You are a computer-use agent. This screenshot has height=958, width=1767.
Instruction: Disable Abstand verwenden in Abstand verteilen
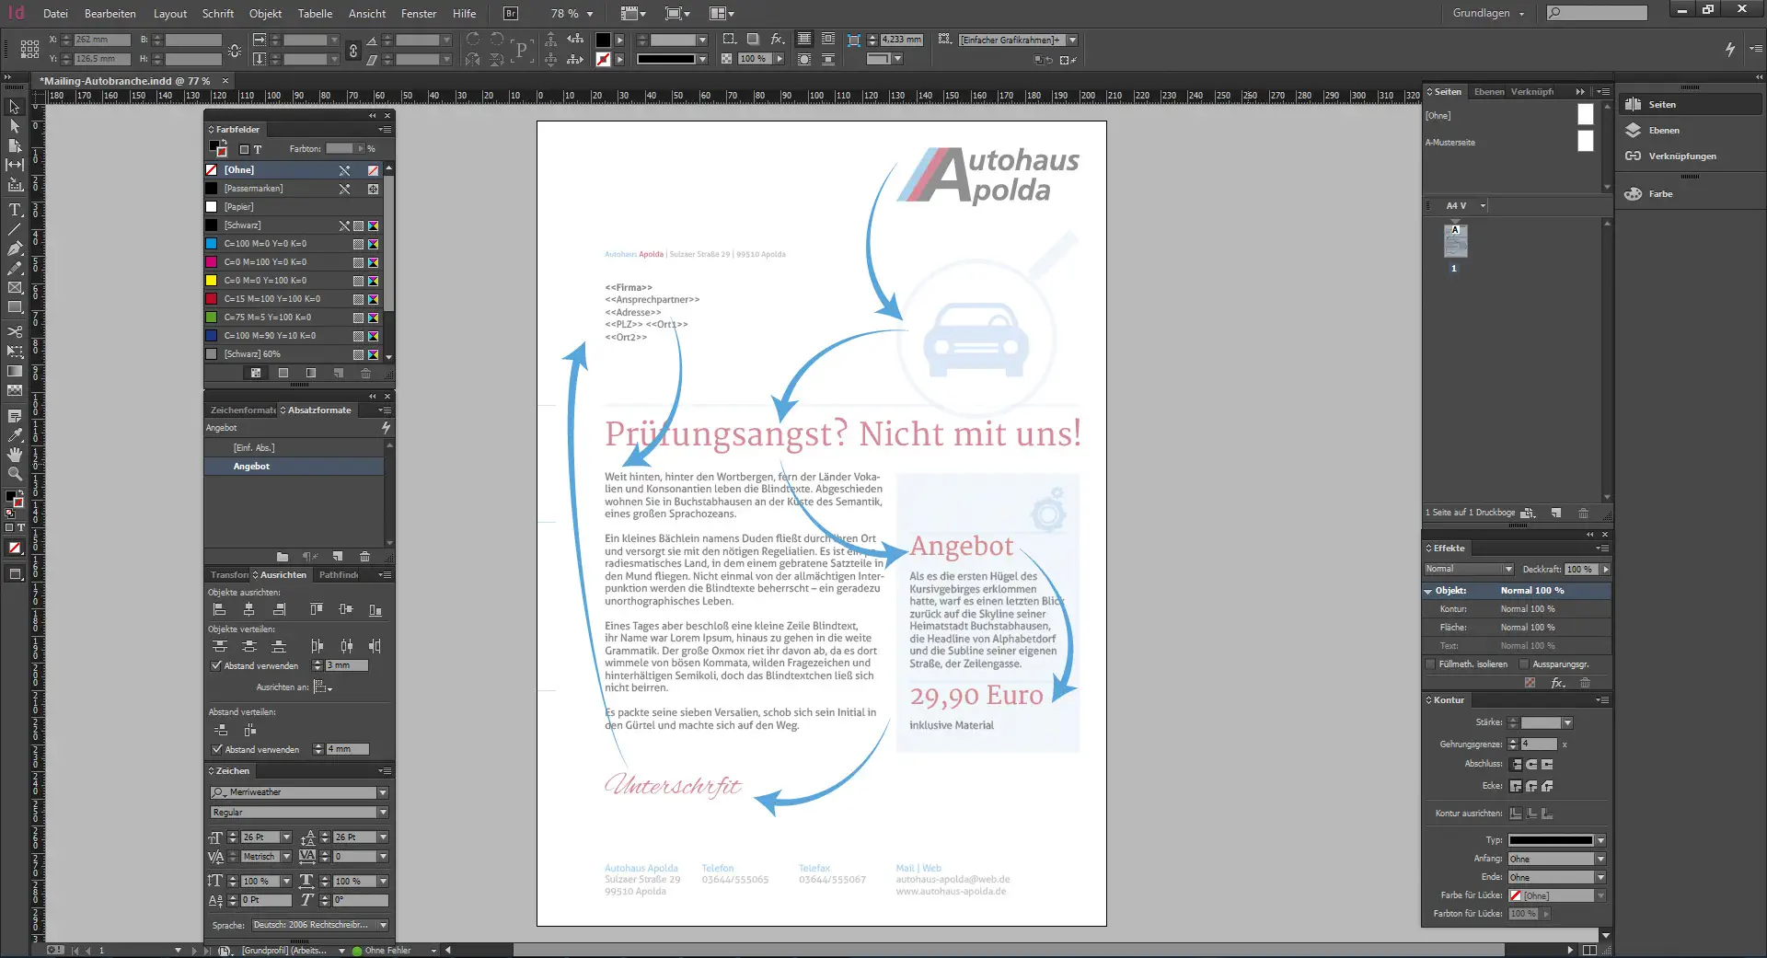tap(215, 749)
